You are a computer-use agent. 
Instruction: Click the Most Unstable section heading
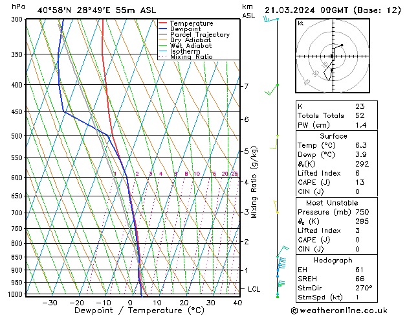(332, 203)
